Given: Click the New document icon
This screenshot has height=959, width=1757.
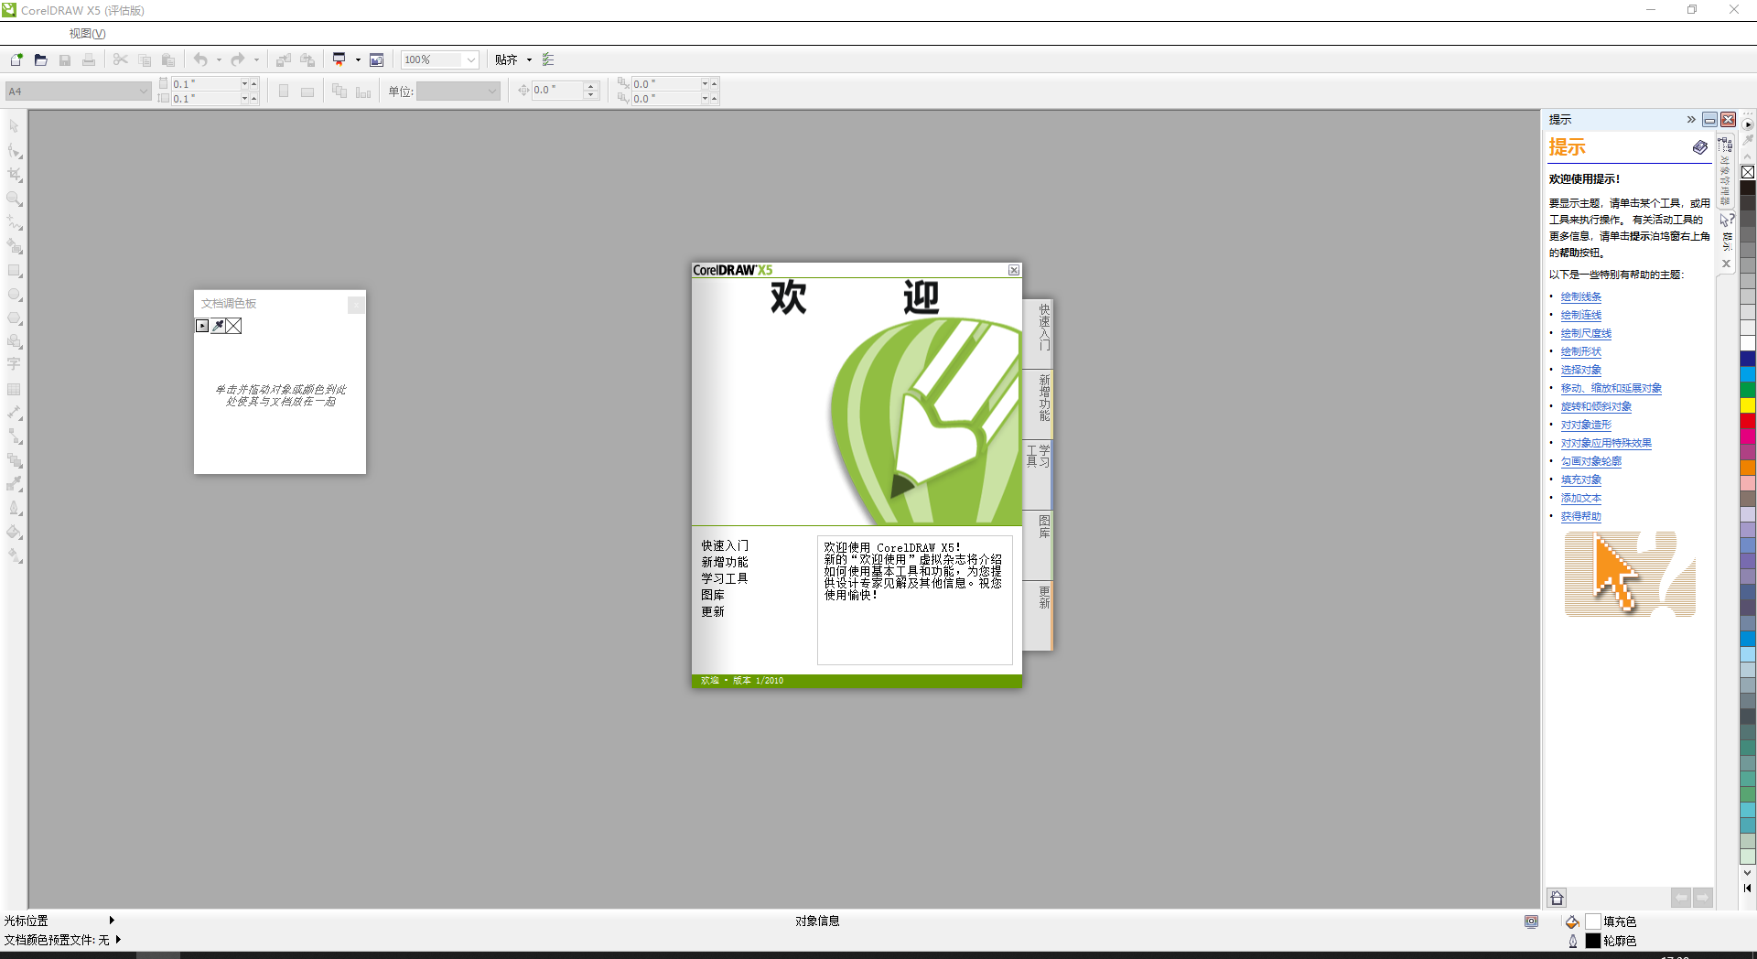Looking at the screenshot, I should click(x=16, y=60).
